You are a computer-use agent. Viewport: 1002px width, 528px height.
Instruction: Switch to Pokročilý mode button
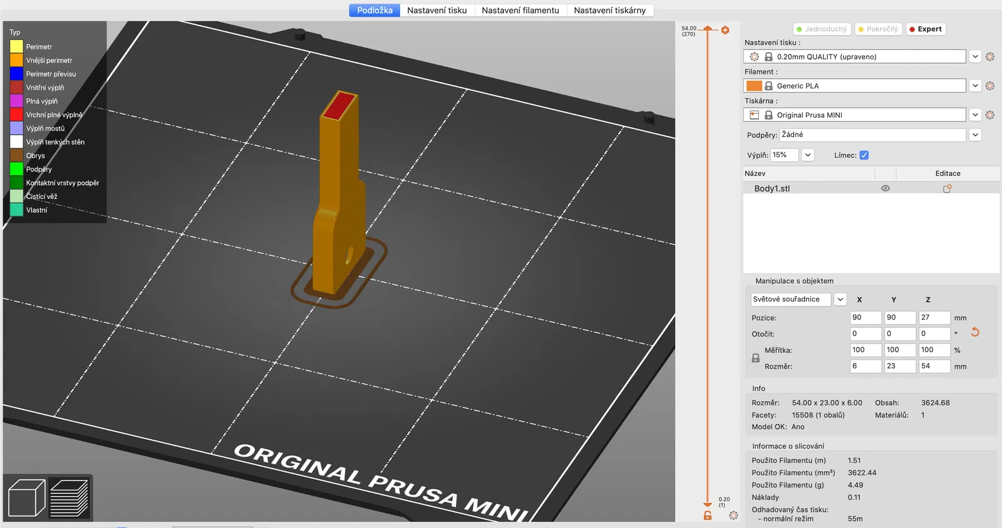pyautogui.click(x=879, y=29)
